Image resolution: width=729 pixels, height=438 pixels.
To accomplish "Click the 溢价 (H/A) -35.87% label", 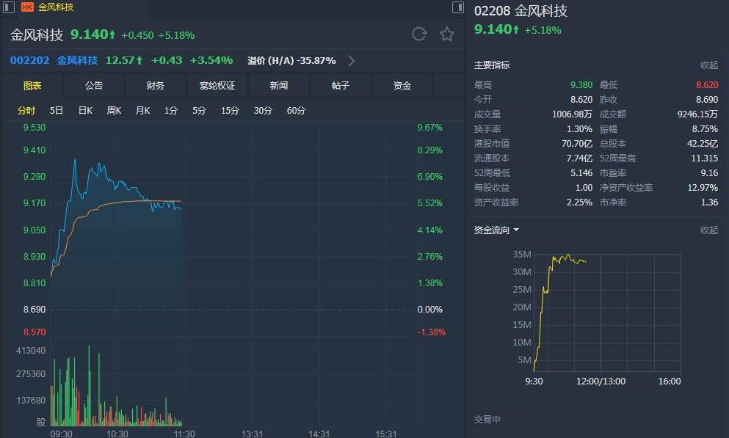I will [291, 61].
